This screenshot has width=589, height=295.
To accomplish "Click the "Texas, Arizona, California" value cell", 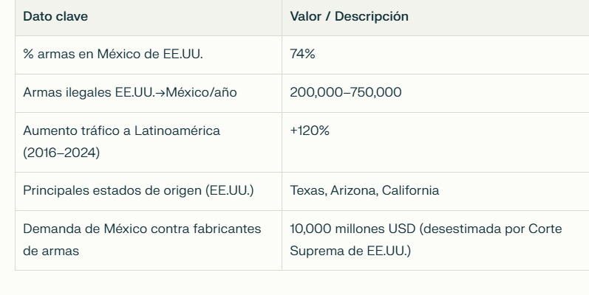I will 364,191.
